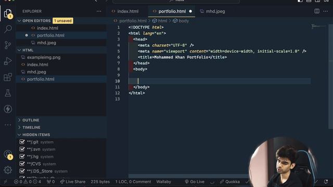Screen dimensions: 333x187
Task: Click the editor horizontal scrollbar
Action: tap(188, 176)
